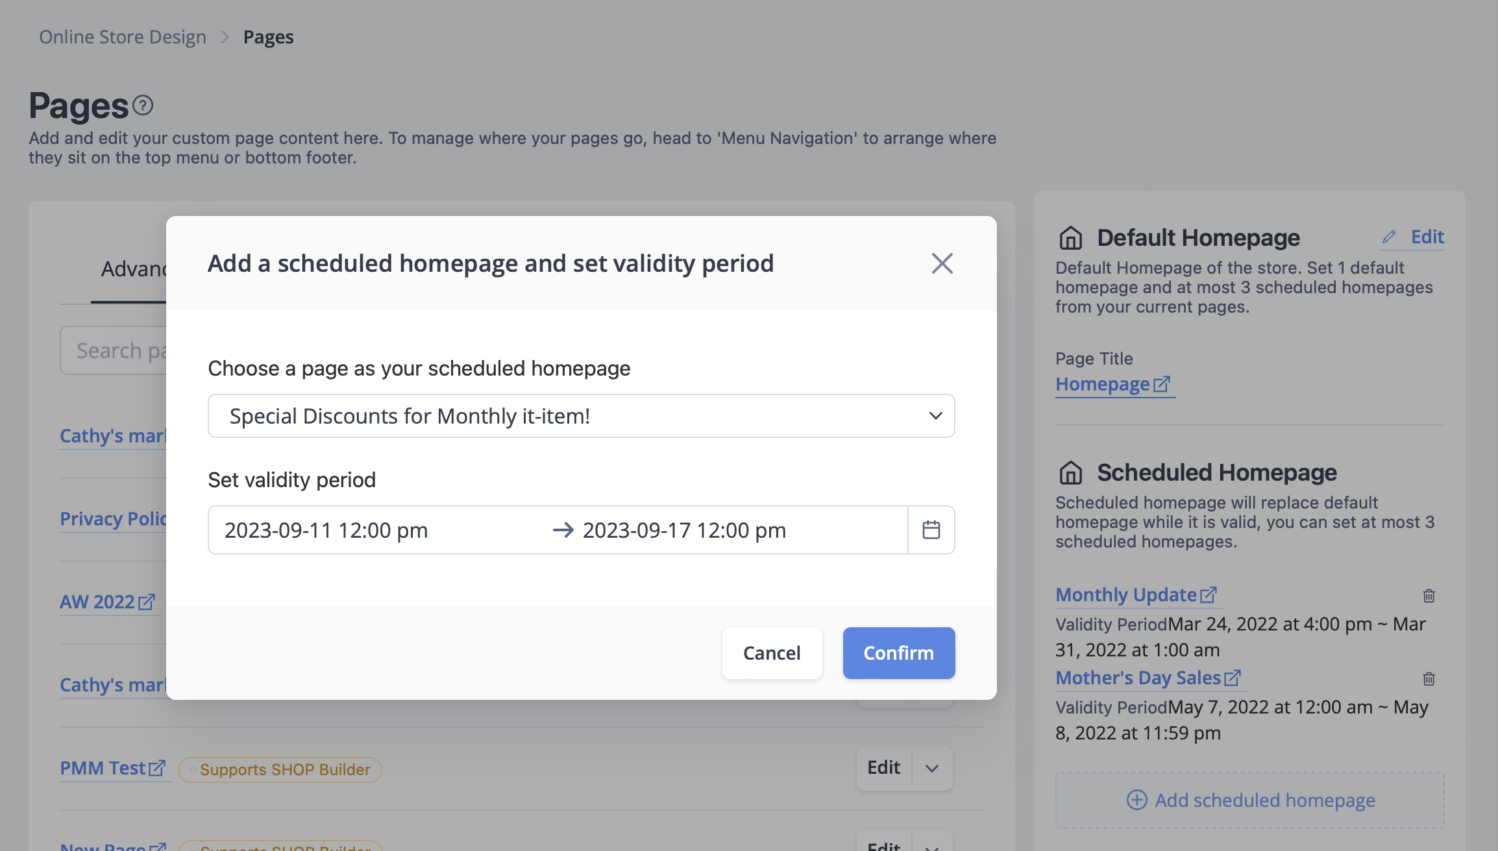1498x851 pixels.
Task: Delete the Mother's Day Sales scheduled homepage
Action: coord(1429,678)
